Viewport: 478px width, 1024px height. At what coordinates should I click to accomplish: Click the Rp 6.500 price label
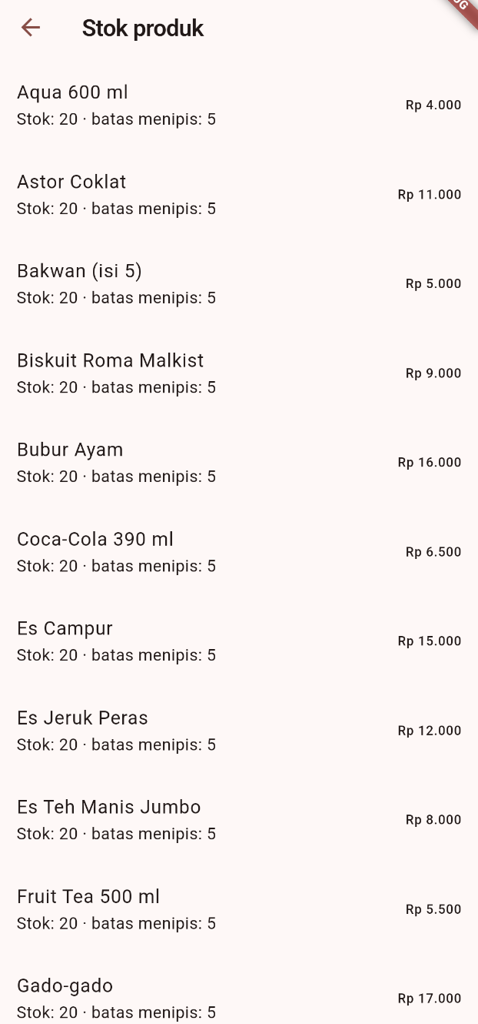pyautogui.click(x=433, y=552)
